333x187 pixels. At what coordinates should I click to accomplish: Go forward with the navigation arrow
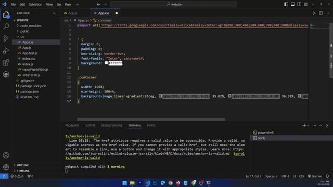coord(105,4)
